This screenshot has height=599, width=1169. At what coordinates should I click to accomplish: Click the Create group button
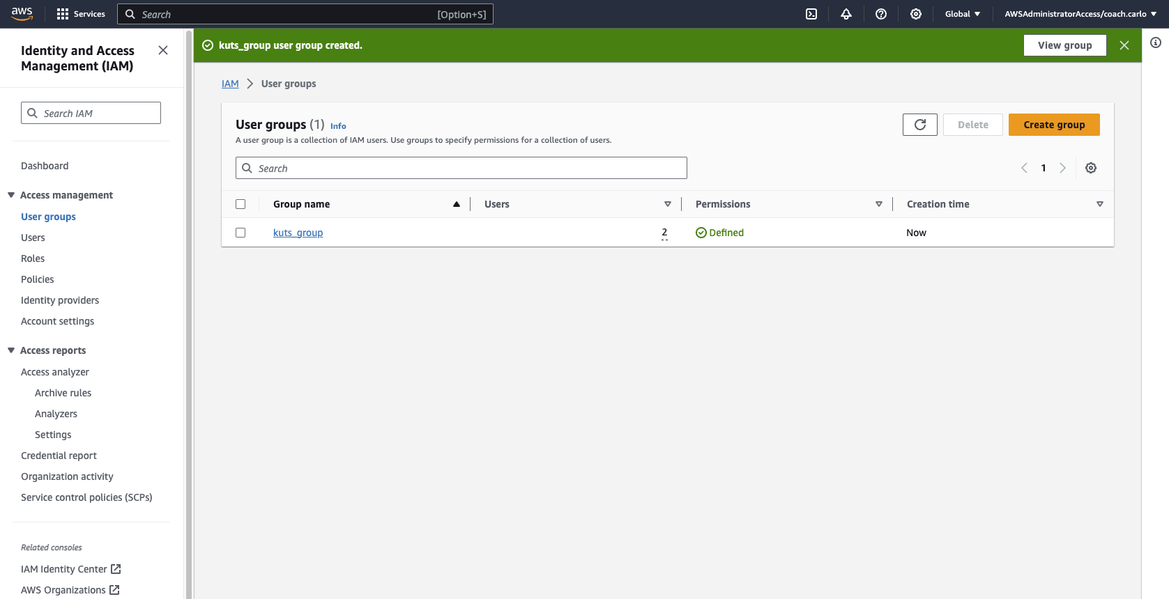point(1053,125)
